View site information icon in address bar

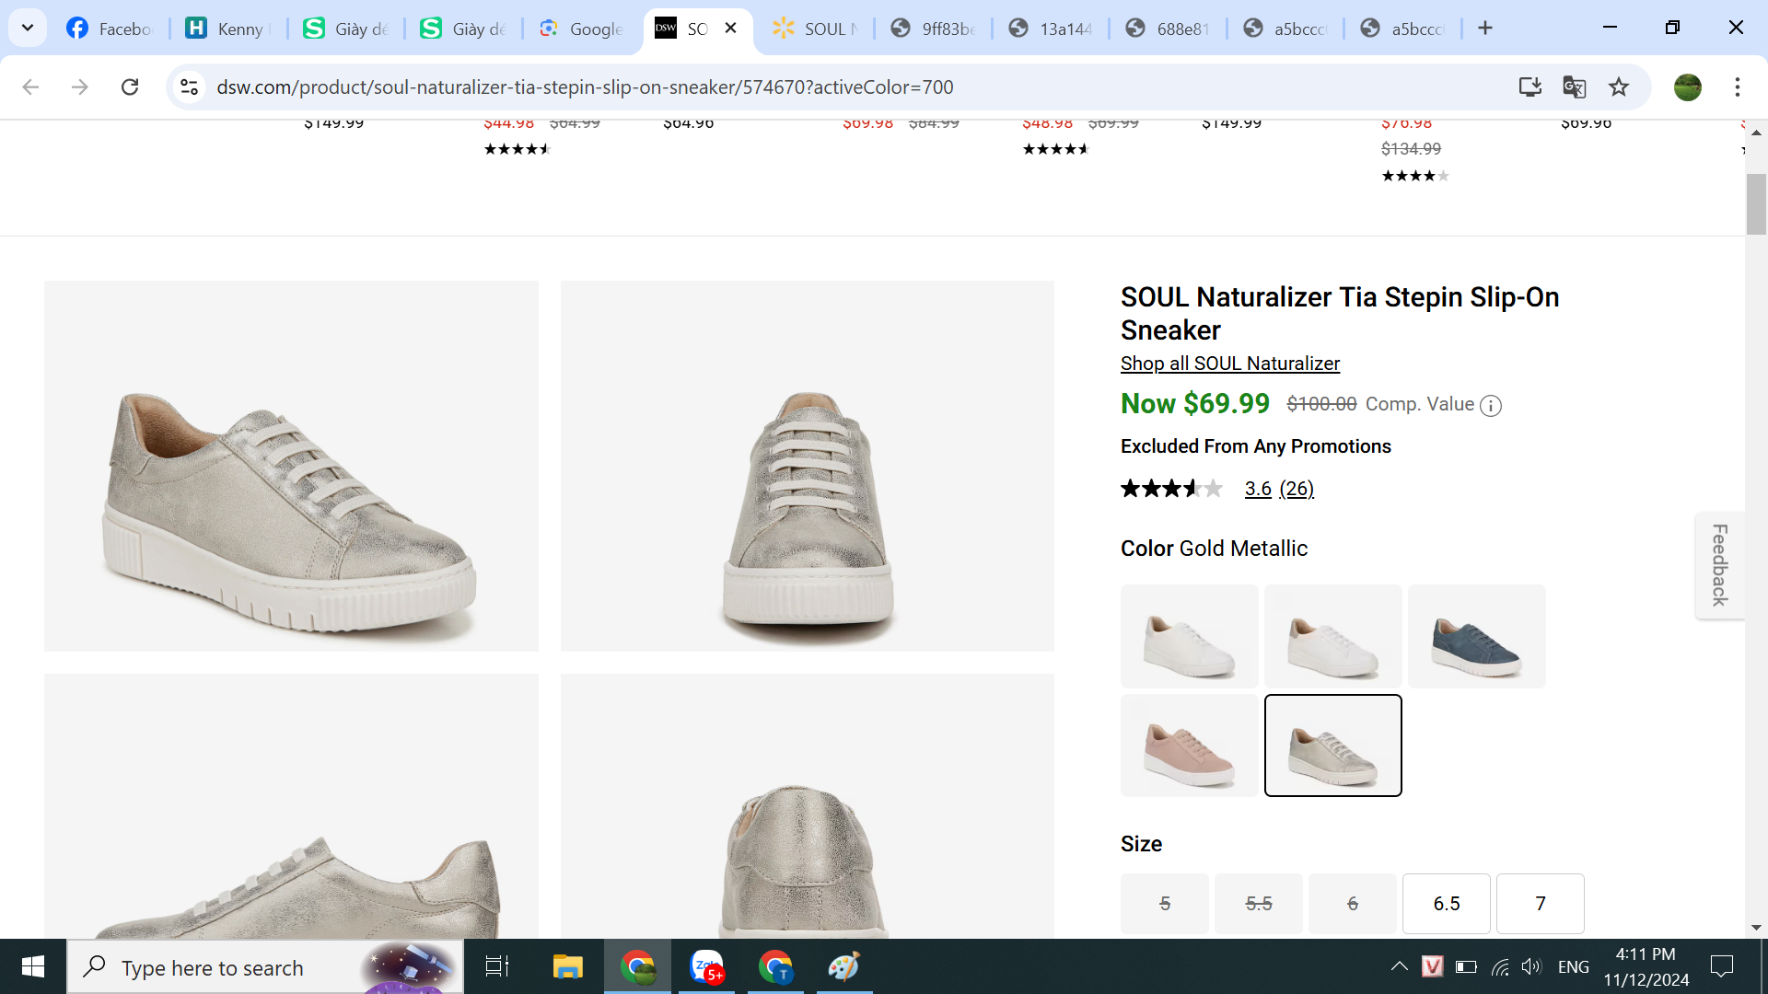190,87
